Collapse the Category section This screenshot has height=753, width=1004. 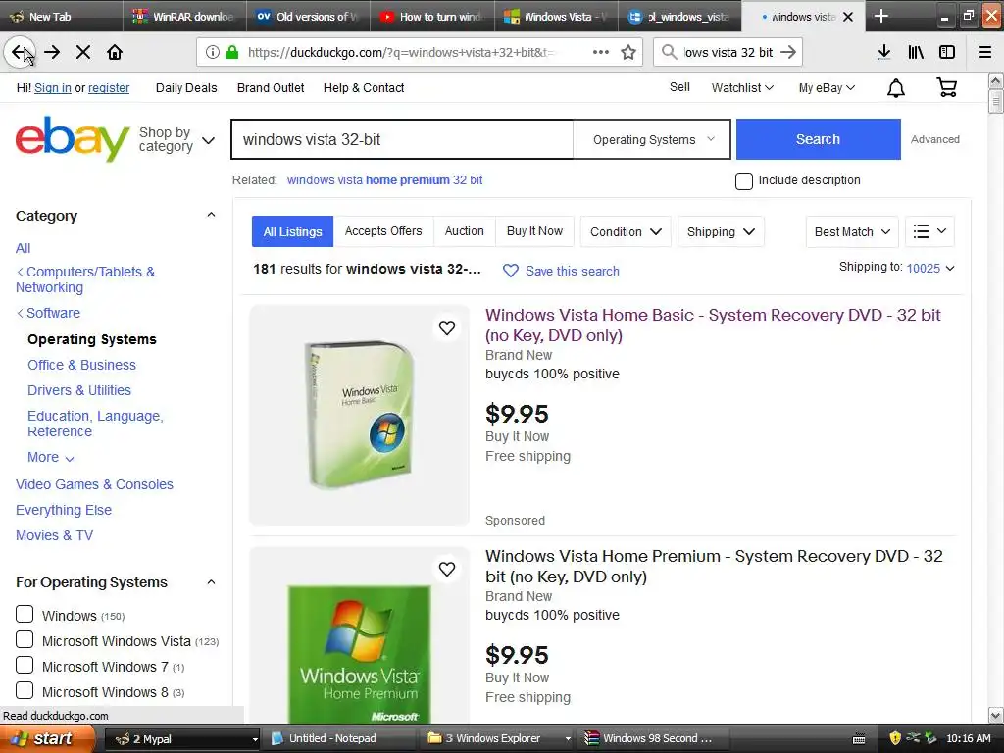pyautogui.click(x=212, y=215)
